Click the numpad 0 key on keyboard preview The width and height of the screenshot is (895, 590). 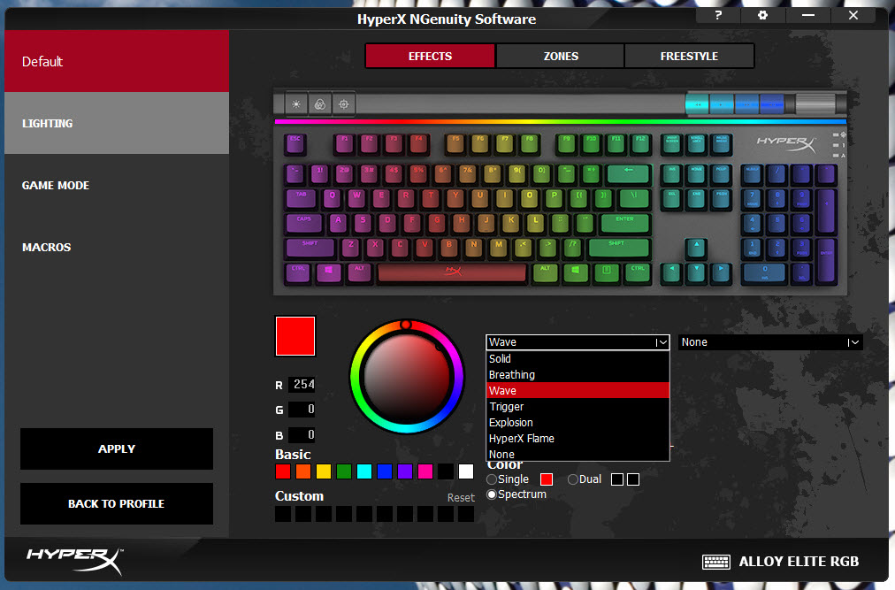coord(764,273)
